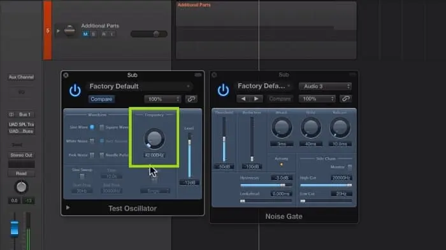
Task: Toggle input monitoring on Additional Parts track
Action: 111,34
